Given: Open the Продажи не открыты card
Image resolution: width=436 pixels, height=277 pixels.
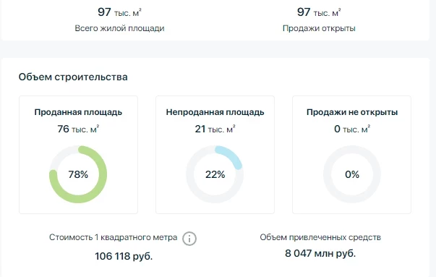Looking at the screenshot, I should (x=351, y=155).
